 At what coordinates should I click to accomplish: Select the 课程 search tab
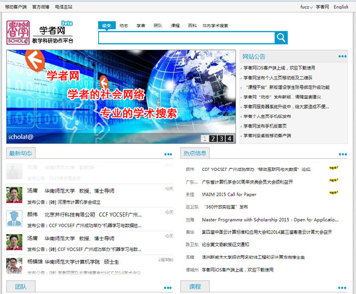[x=175, y=25]
